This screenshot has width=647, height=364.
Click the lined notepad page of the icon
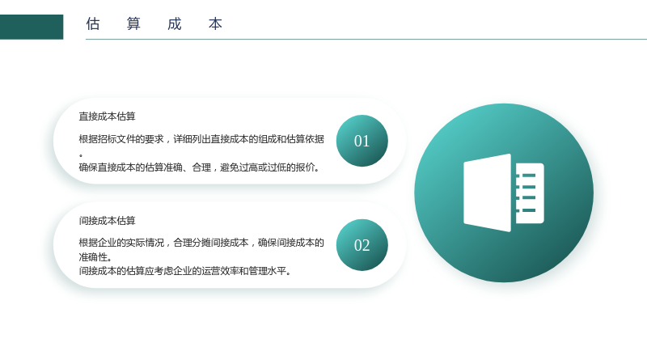pos(530,193)
